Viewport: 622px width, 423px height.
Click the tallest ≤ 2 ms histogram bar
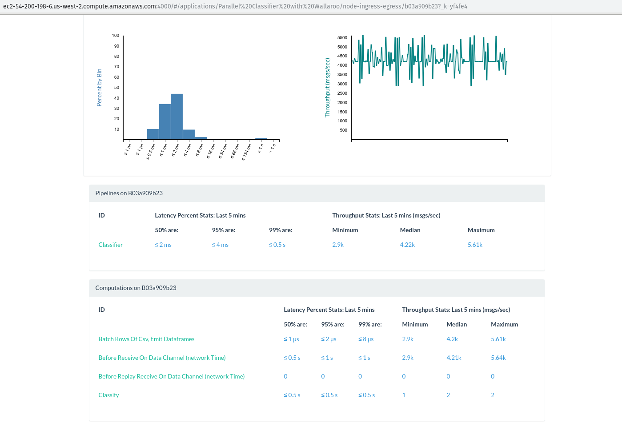tap(177, 117)
